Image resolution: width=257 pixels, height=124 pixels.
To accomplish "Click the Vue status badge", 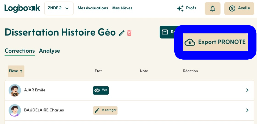I will pyautogui.click(x=101, y=90).
